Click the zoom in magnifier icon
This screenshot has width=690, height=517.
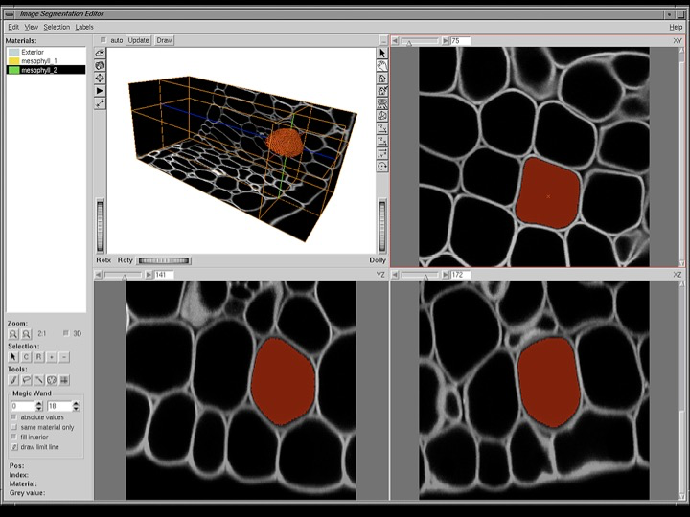coord(13,334)
